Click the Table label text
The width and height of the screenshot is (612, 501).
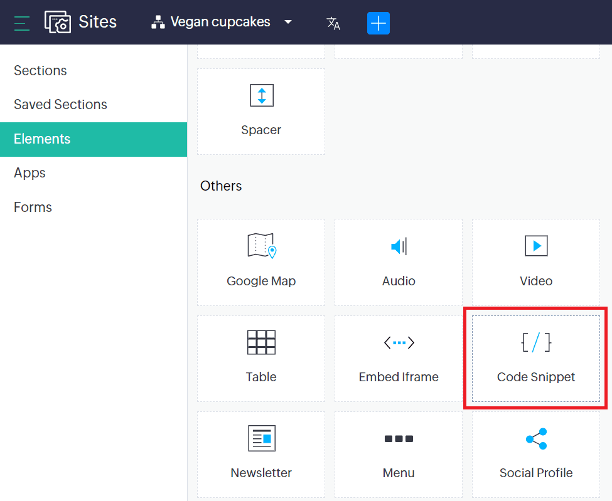[x=261, y=377]
